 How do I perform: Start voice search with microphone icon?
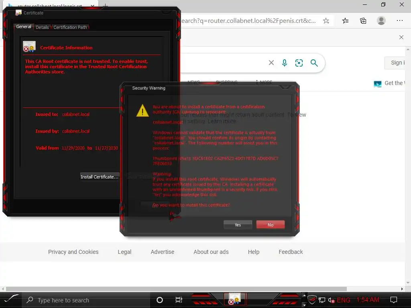point(285,63)
